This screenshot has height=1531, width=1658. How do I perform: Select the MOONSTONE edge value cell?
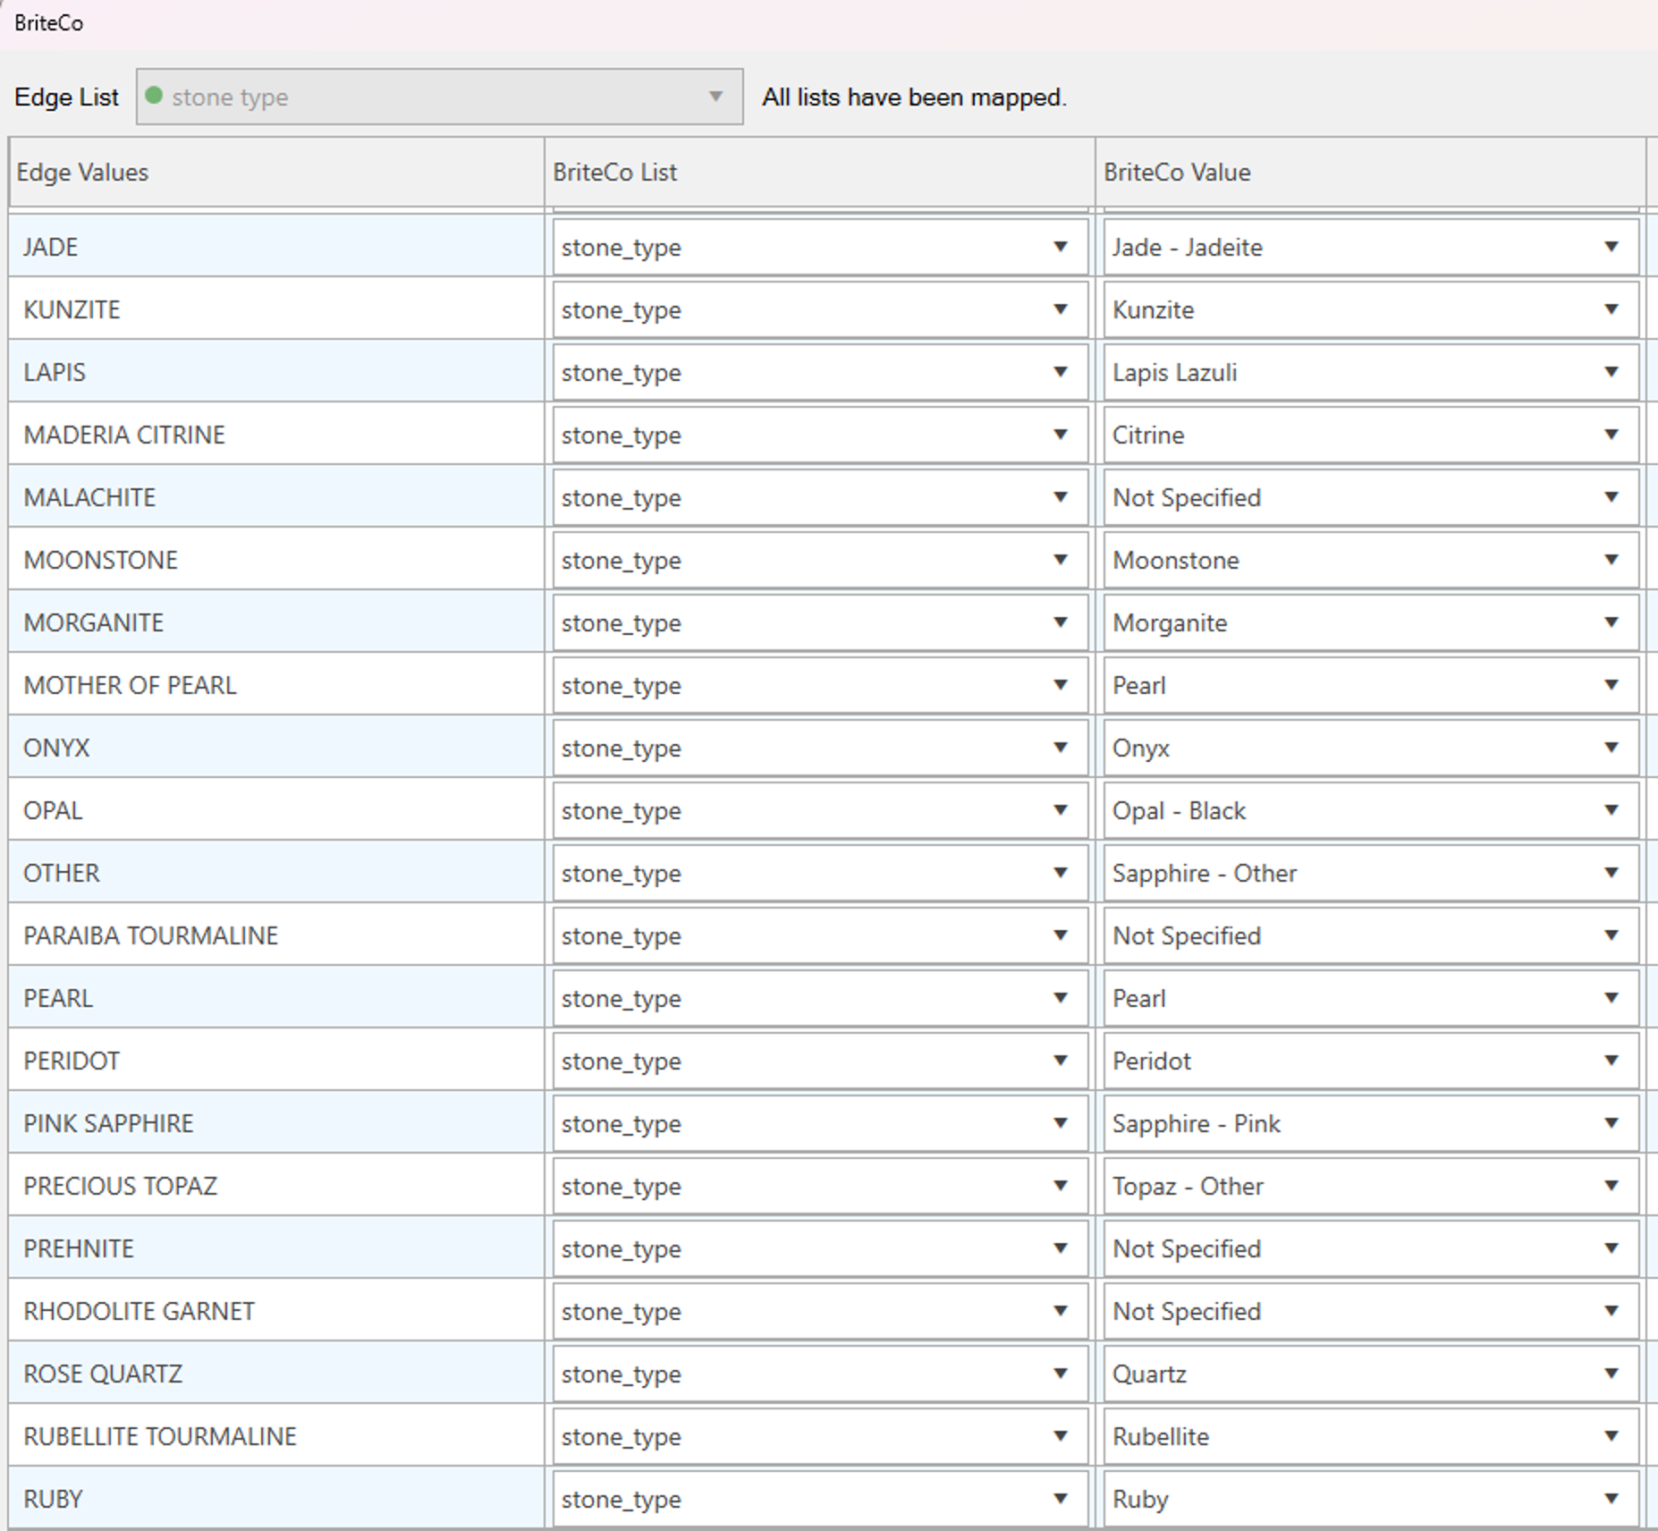coord(275,560)
